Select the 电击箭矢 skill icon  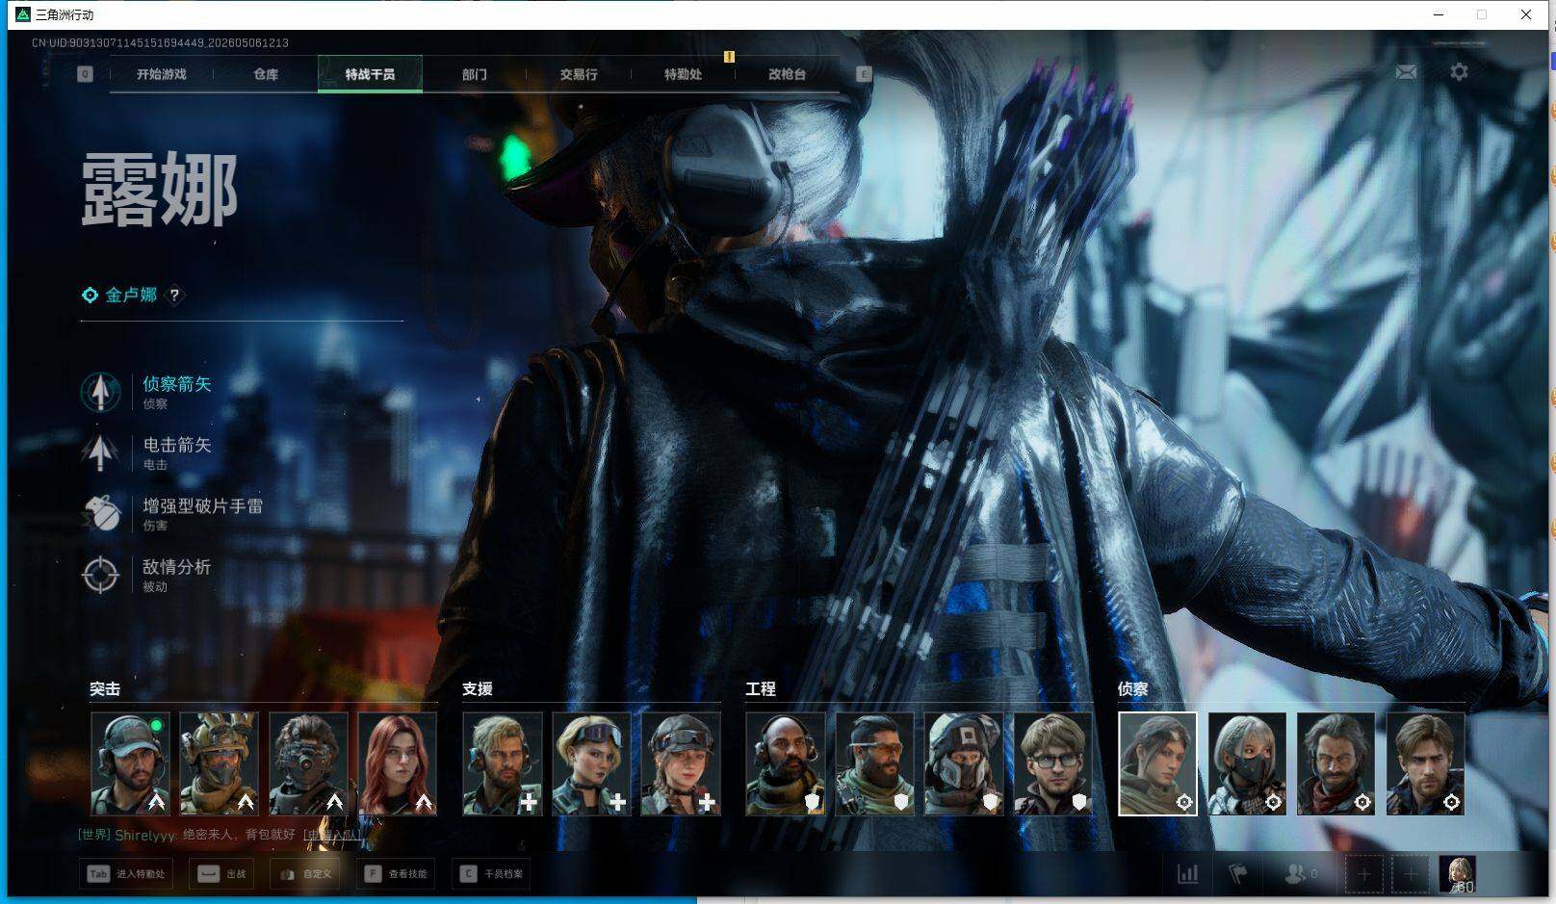[x=100, y=452]
